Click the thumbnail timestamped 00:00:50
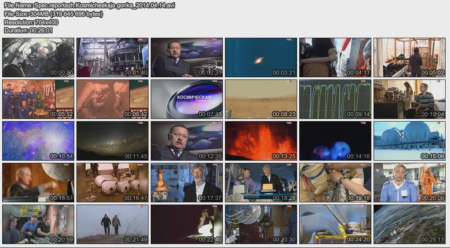 (38, 58)
